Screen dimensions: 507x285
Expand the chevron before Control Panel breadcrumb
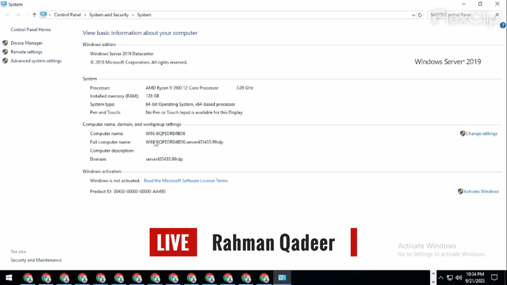[x=50, y=15]
